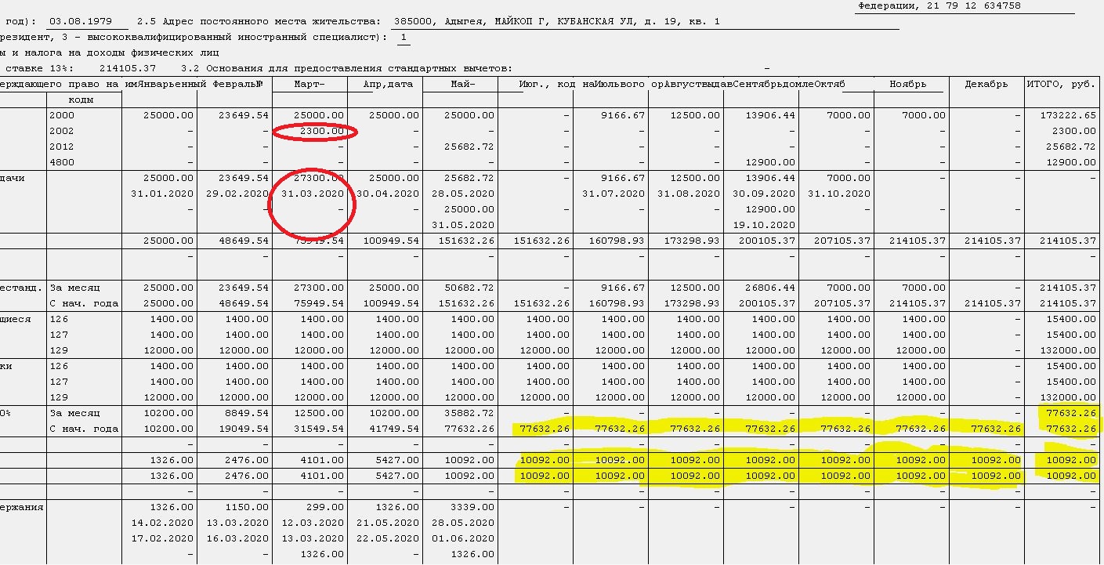The image size is (1104, 565).
Task: Click income code 4800 cell
Action: [62, 162]
